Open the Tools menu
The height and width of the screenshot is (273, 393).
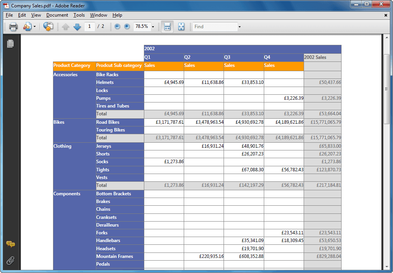pyautogui.click(x=79, y=15)
